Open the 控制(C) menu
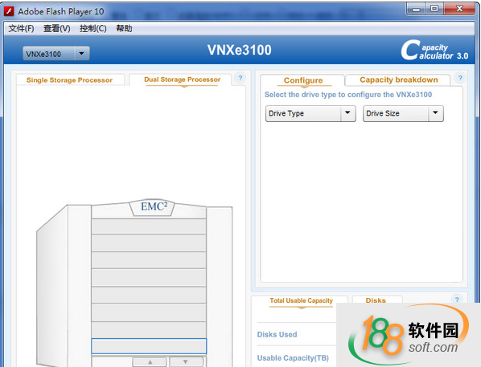The width and height of the screenshot is (481, 367). point(93,29)
